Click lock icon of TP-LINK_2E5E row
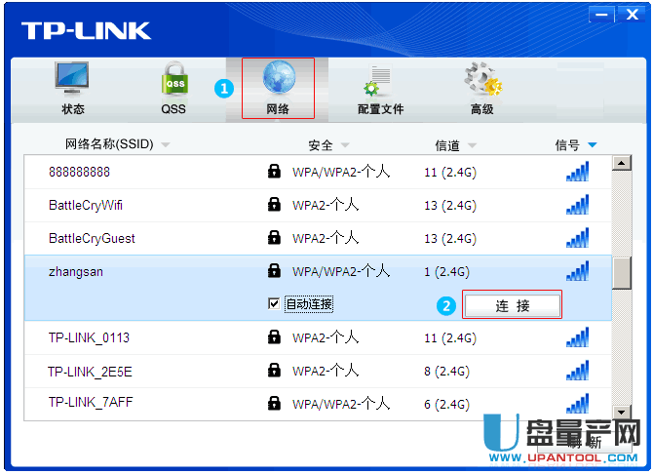Screen dimensions: 653x474 point(274,370)
